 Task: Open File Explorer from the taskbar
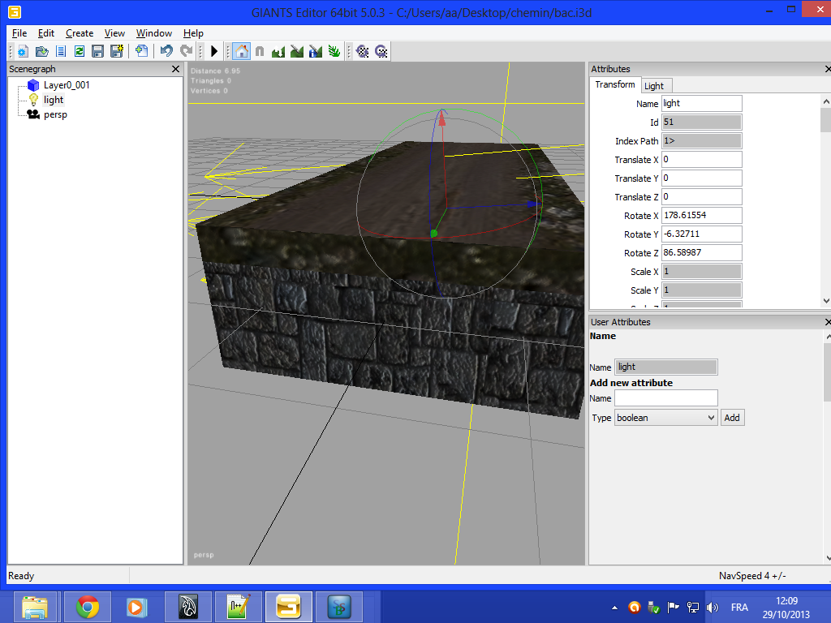(x=35, y=607)
